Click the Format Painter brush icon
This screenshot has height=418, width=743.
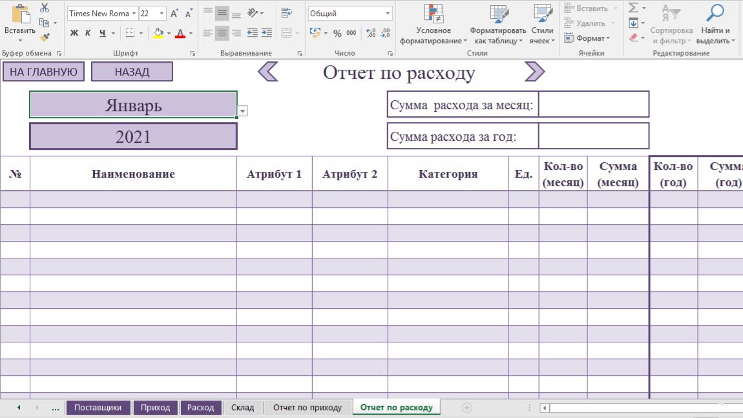[x=45, y=37]
